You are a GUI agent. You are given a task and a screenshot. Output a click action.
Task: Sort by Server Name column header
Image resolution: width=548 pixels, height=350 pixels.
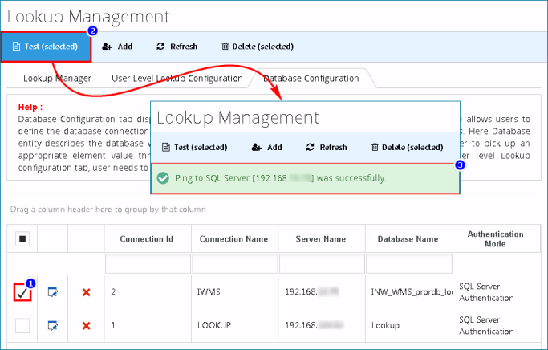click(321, 238)
